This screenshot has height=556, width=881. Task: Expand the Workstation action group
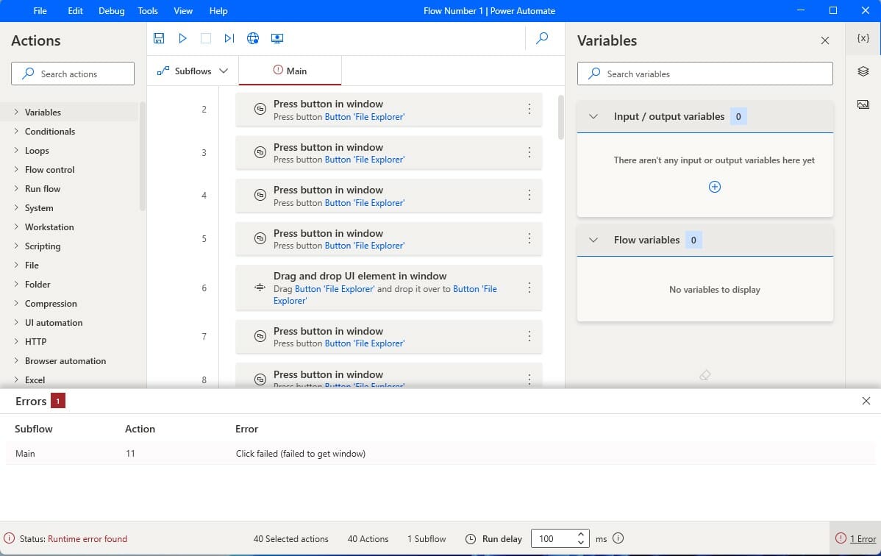tap(15, 227)
